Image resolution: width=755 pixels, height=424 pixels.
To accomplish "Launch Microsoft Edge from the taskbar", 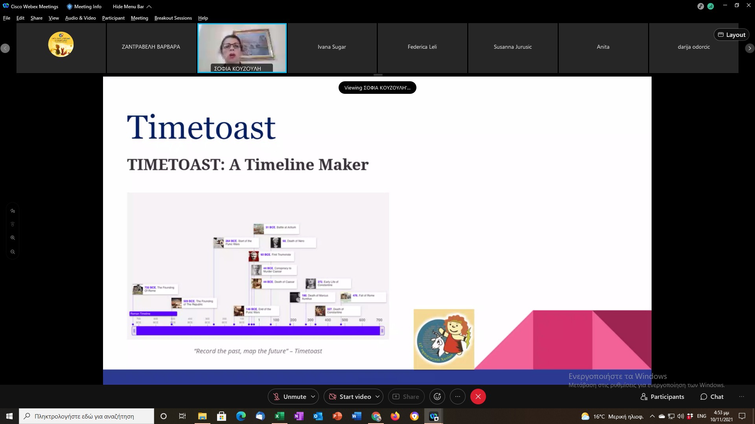I will coord(241,416).
